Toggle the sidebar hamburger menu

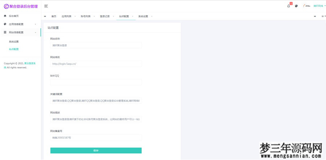46,6
